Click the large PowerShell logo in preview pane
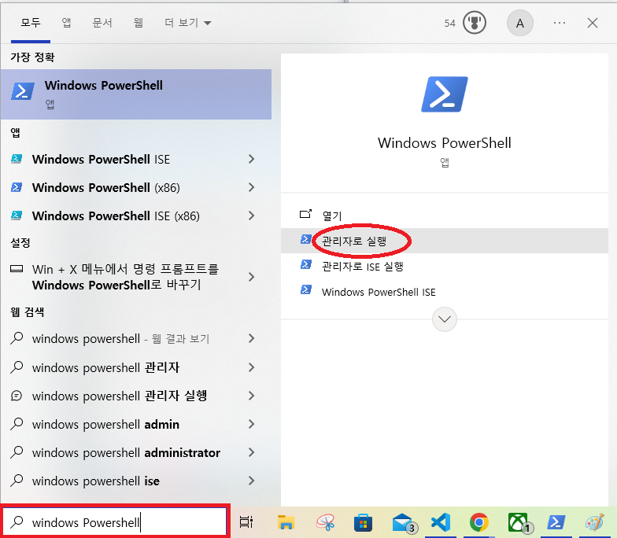 tap(444, 94)
